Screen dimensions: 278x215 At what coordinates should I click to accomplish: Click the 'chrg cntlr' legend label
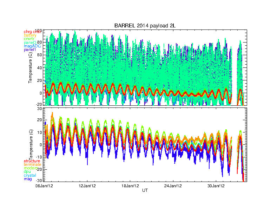(x=32, y=32)
